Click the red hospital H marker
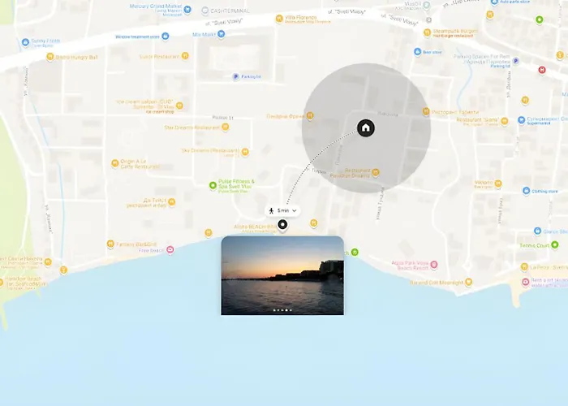 (542, 70)
